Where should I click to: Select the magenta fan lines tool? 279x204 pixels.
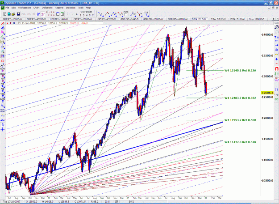pyautogui.click(x=3, y=32)
